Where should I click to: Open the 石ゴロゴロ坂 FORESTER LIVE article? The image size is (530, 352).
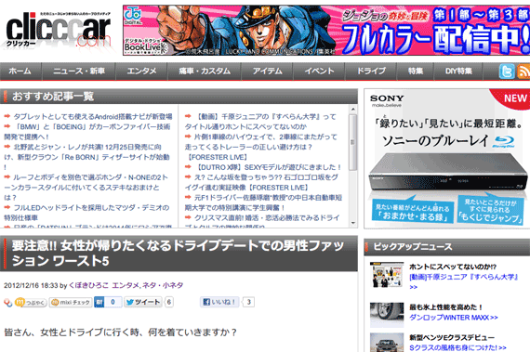coord(261,182)
